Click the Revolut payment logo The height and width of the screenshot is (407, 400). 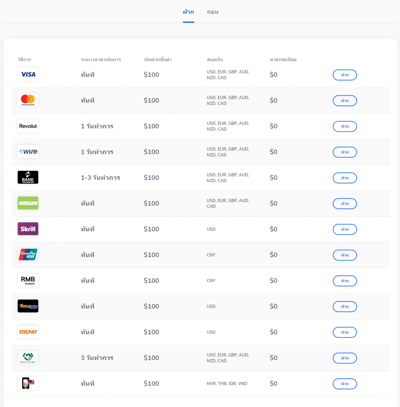coord(28,126)
